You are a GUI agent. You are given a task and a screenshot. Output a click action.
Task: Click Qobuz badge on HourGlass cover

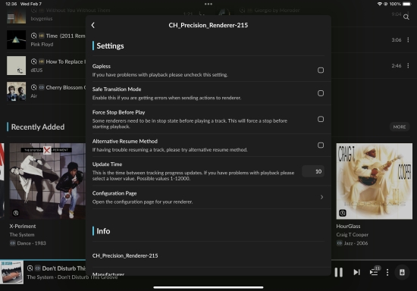343,213
